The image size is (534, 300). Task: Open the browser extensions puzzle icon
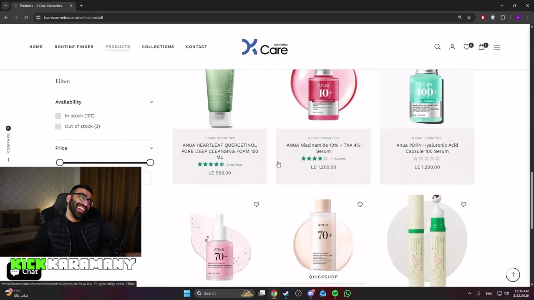(503, 17)
